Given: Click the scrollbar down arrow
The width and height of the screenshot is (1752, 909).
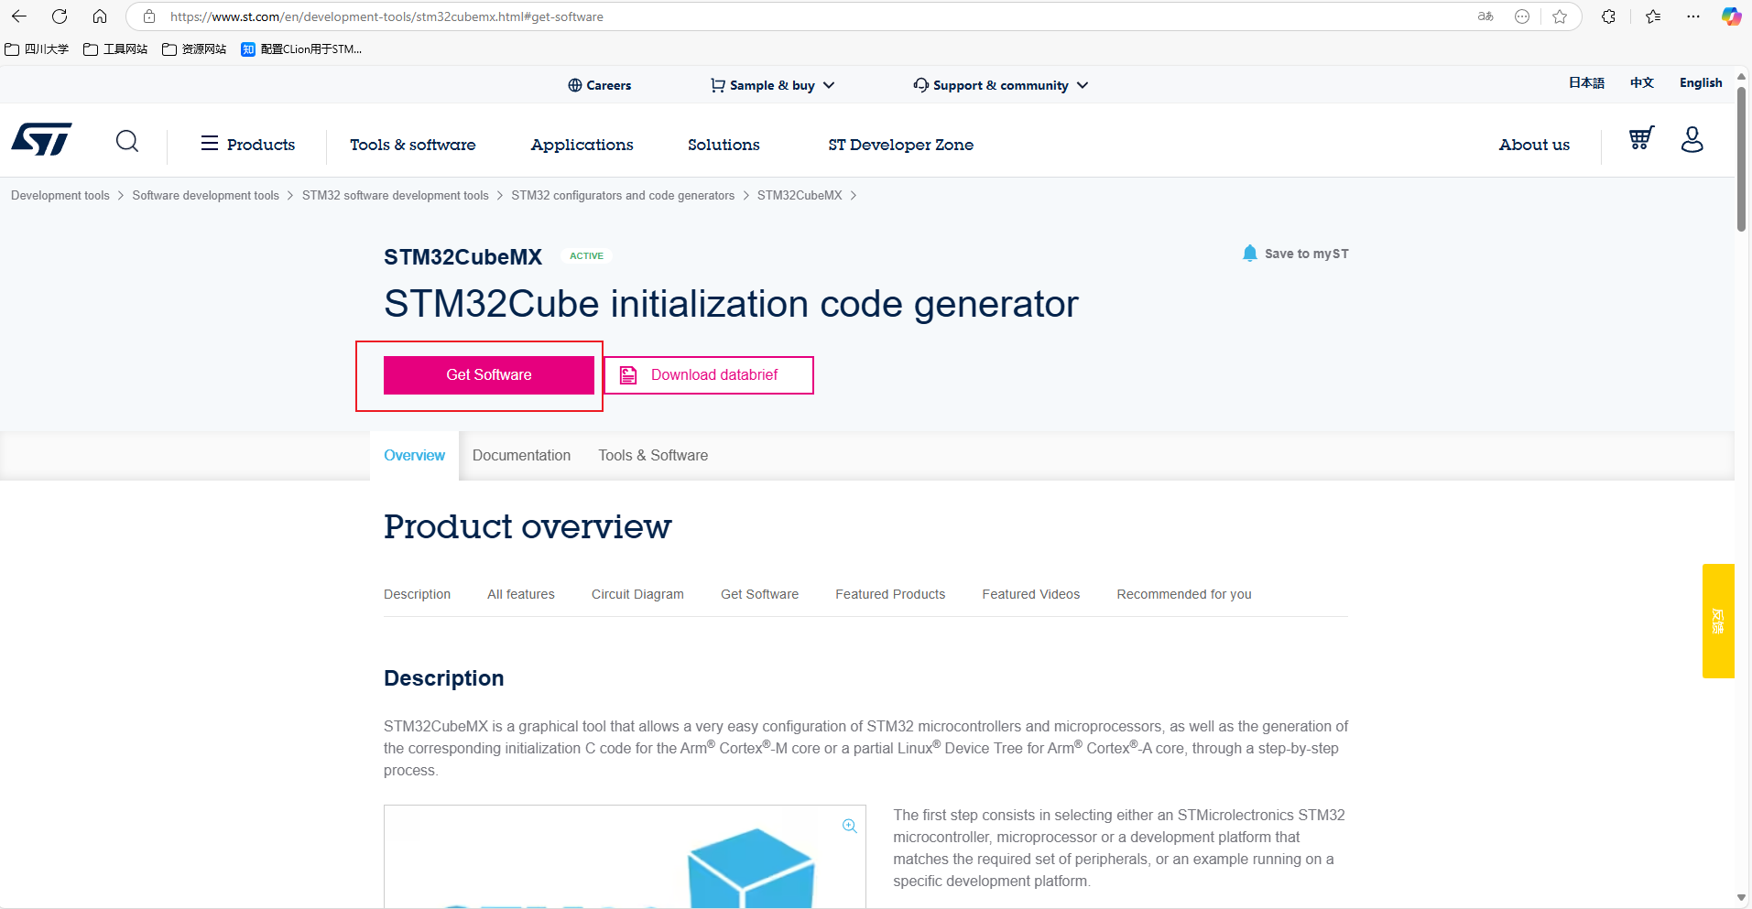Looking at the screenshot, I should point(1741,898).
